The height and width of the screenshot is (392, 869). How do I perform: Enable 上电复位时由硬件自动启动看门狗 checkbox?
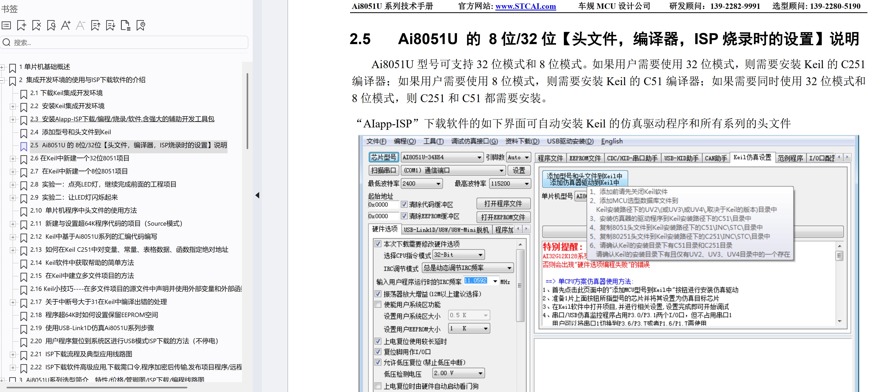click(x=378, y=386)
